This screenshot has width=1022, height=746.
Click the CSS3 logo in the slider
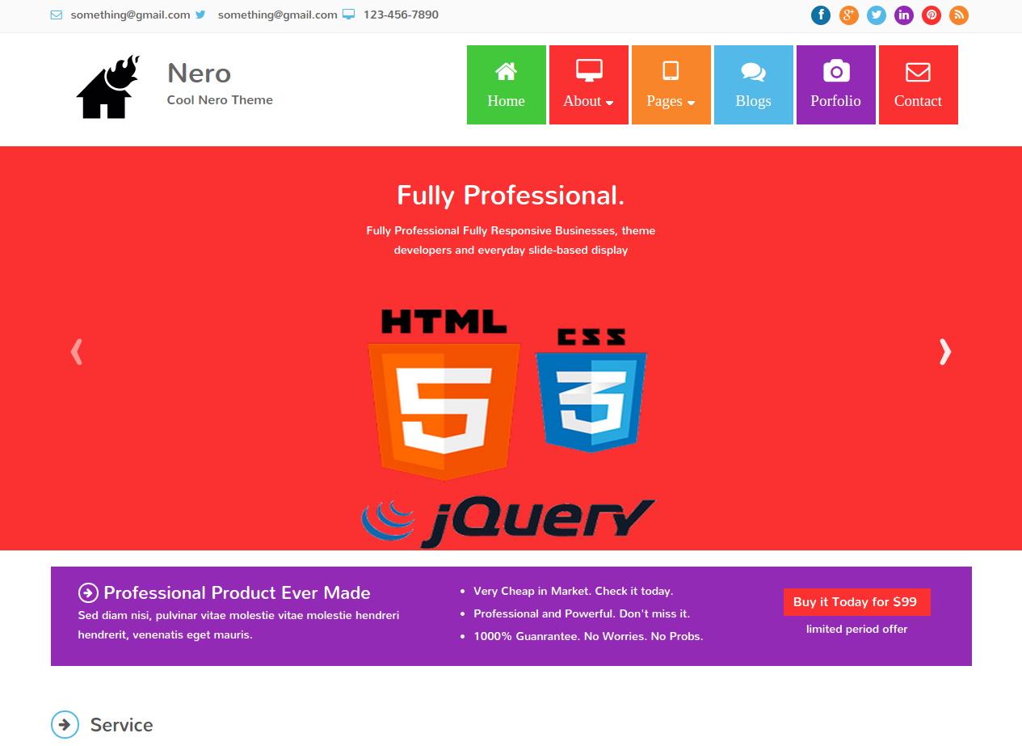(591, 389)
